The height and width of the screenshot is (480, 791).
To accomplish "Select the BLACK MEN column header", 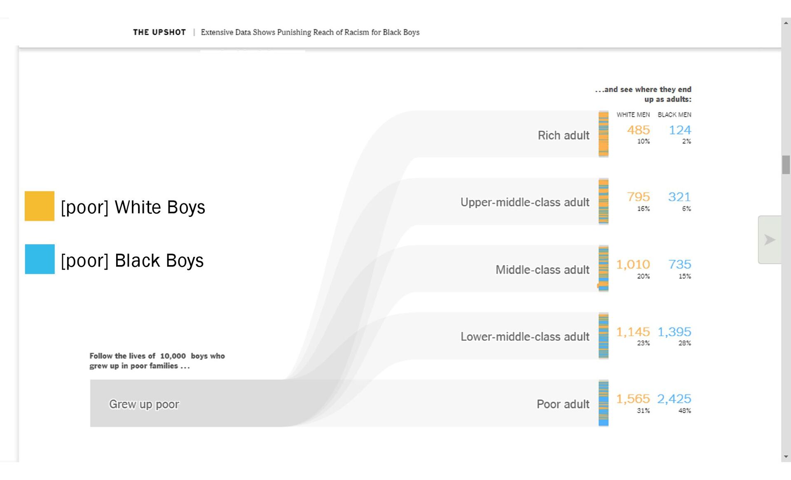I will click(674, 115).
